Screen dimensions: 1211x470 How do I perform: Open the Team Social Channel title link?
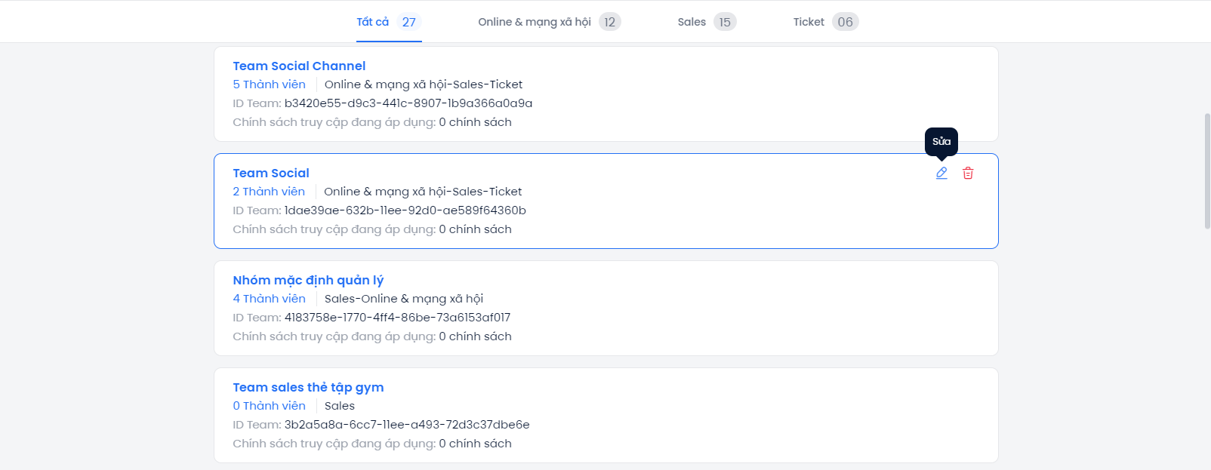pos(299,66)
